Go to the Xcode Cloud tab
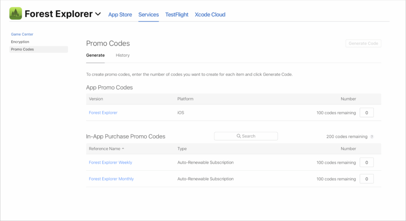Screen dimensions: 406x221 click(x=210, y=15)
